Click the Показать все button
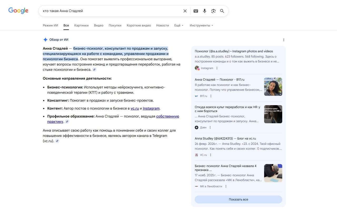 (238, 199)
